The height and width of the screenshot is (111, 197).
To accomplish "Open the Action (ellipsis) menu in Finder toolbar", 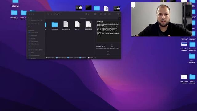I will click(110, 14).
